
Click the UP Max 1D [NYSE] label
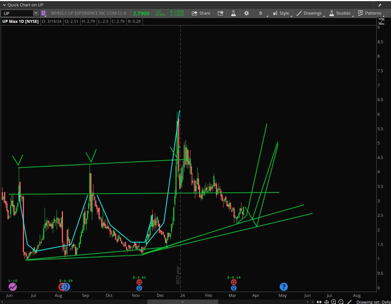[21, 21]
